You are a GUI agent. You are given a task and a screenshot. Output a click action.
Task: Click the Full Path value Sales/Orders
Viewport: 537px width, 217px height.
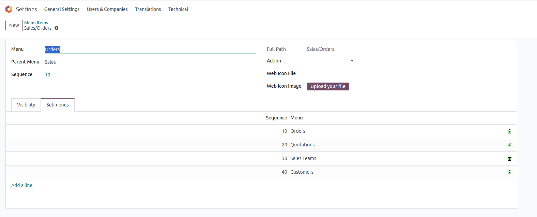click(x=320, y=49)
